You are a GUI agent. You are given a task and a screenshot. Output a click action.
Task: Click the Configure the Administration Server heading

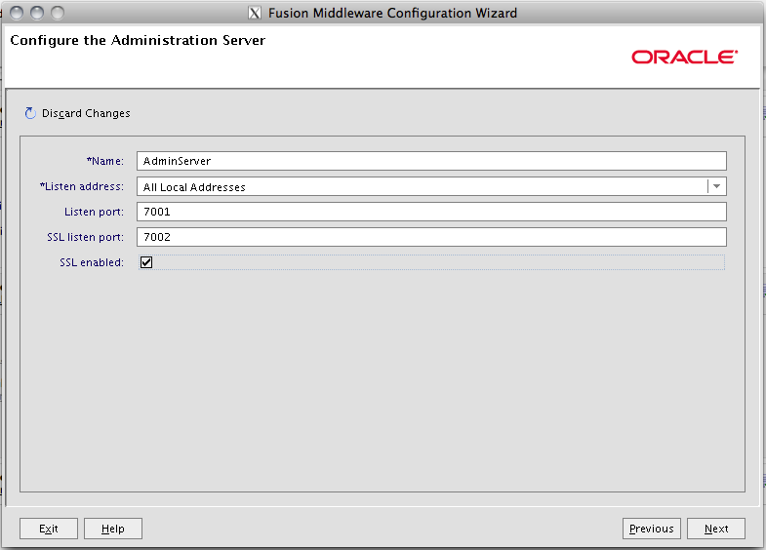(x=138, y=41)
